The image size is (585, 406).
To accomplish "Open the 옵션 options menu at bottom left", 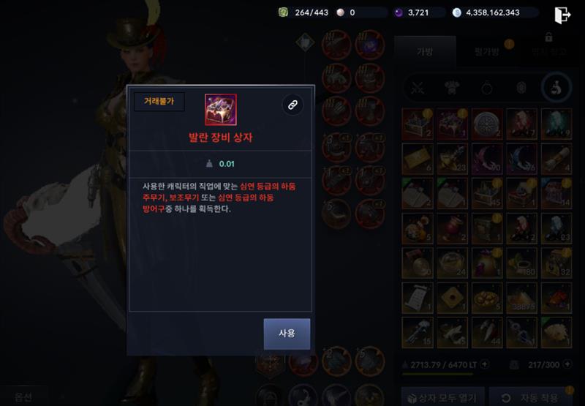I will click(23, 396).
